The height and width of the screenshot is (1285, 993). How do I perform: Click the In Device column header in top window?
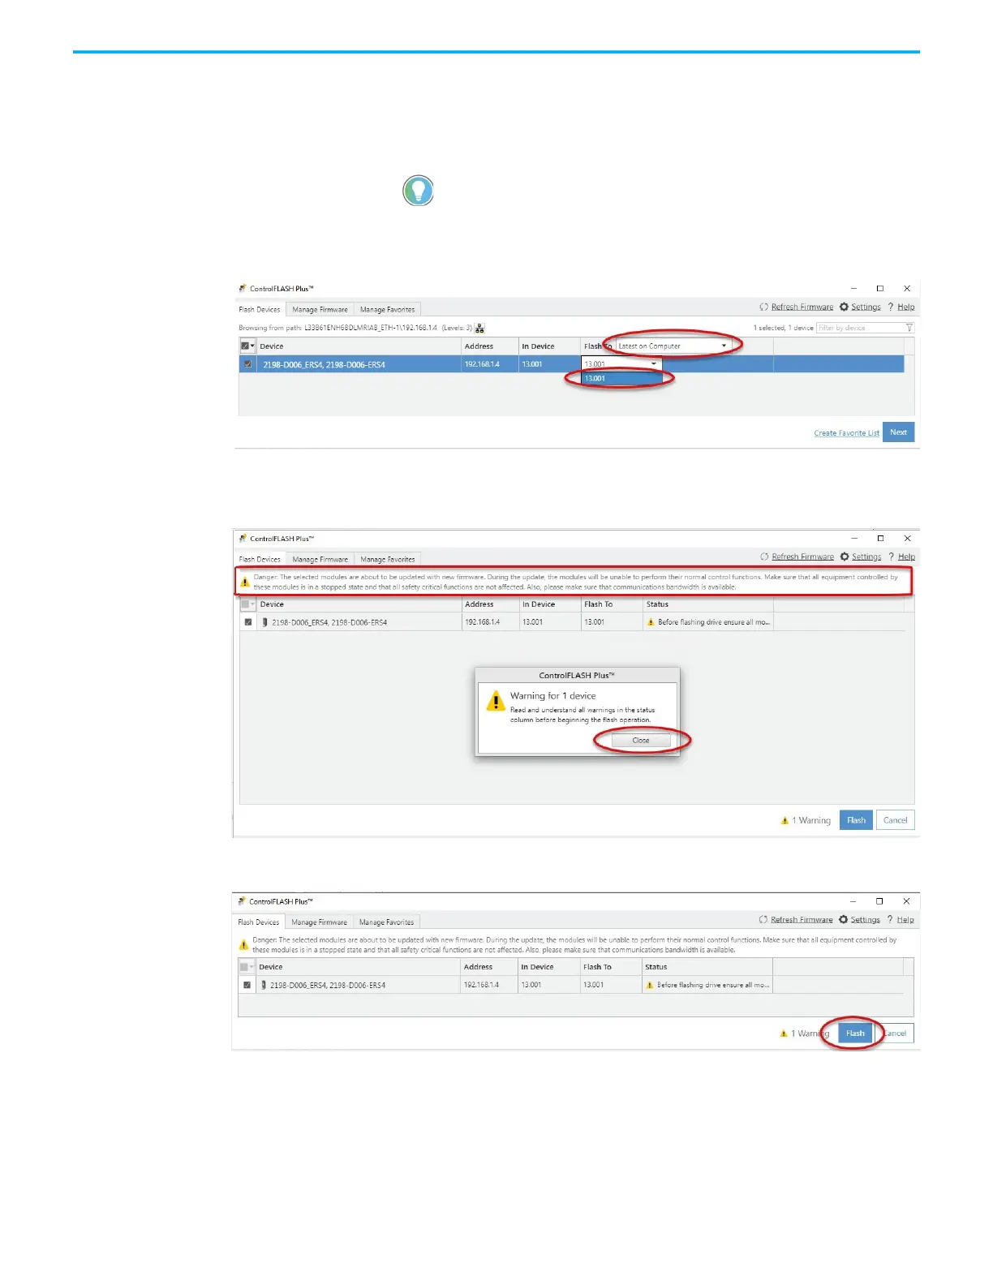tap(548, 346)
